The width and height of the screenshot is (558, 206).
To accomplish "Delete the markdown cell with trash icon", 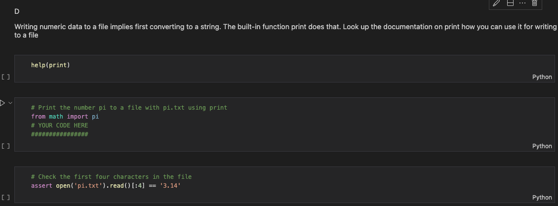I will 534,3.
